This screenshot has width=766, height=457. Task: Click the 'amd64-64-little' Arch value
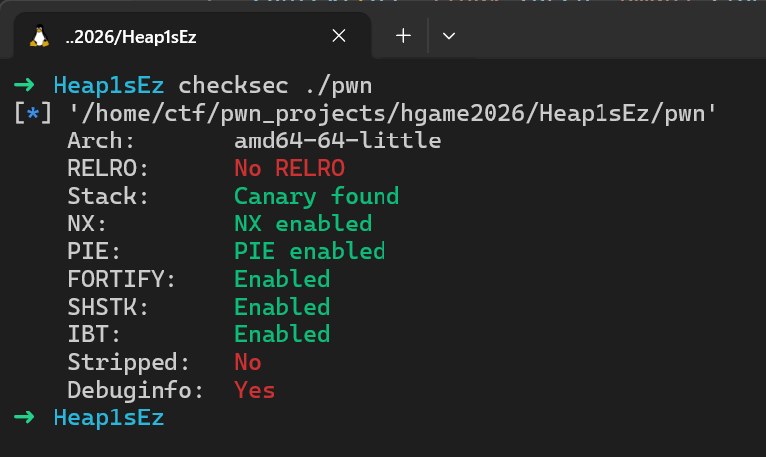[337, 139]
